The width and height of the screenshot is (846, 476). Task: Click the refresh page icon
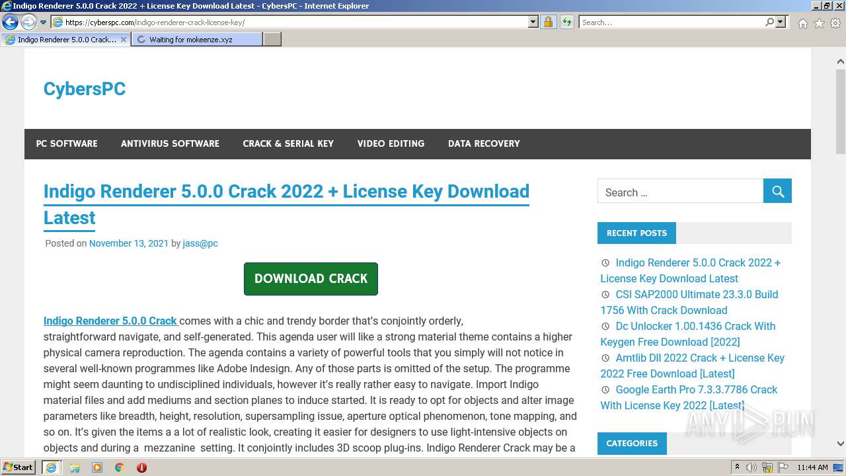567,22
